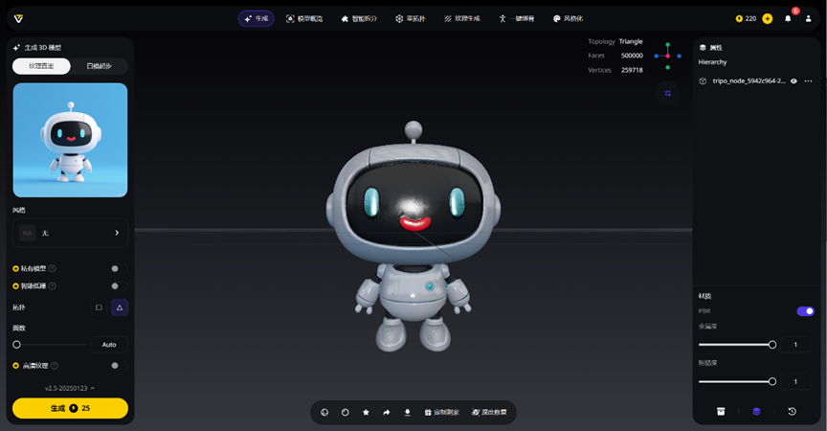Click the rightmost labeled button in bottom toolbar
The width and height of the screenshot is (827, 431).
pos(489,413)
